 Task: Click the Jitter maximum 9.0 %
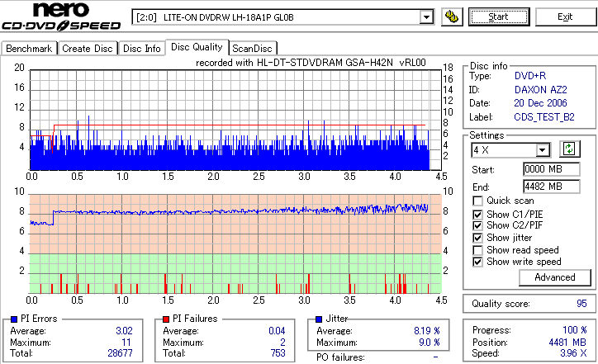point(430,343)
